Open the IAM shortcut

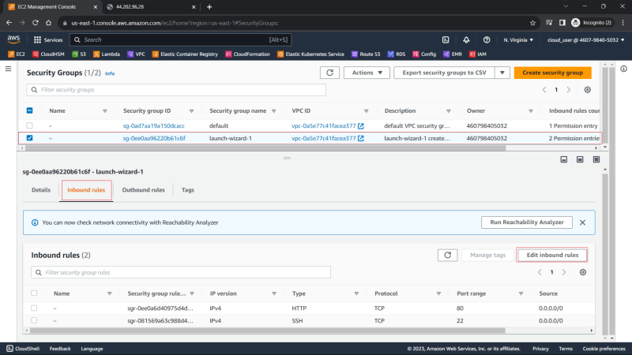click(x=478, y=54)
